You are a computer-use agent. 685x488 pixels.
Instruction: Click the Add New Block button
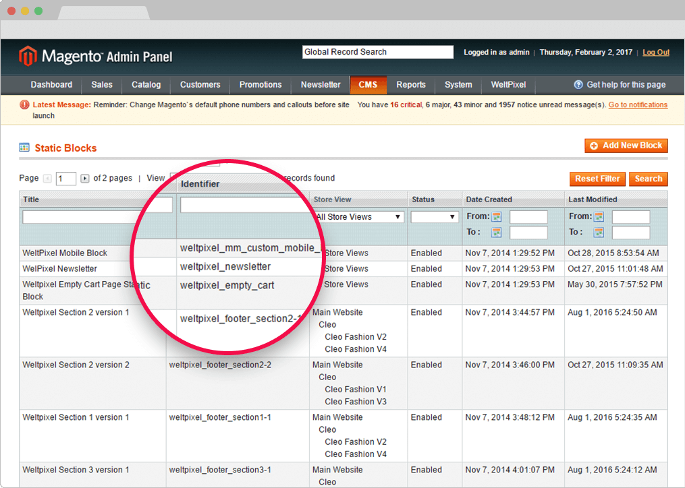626,145
